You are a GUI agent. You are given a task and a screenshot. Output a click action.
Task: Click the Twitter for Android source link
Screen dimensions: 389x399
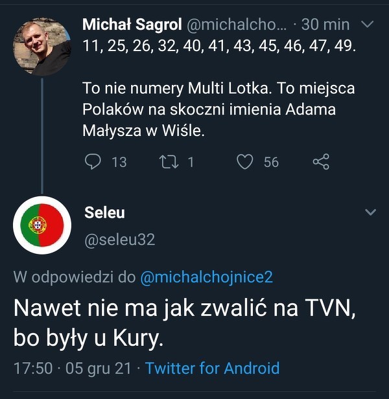(x=212, y=369)
